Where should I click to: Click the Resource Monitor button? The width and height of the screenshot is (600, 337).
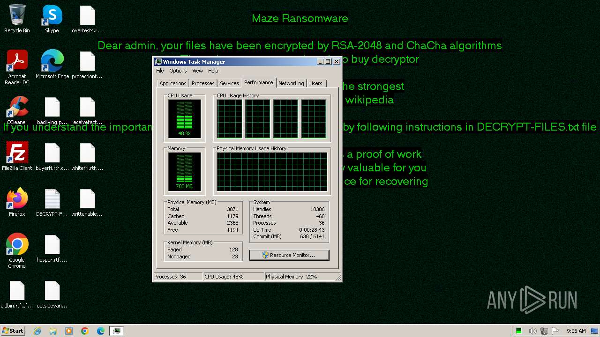(x=289, y=255)
